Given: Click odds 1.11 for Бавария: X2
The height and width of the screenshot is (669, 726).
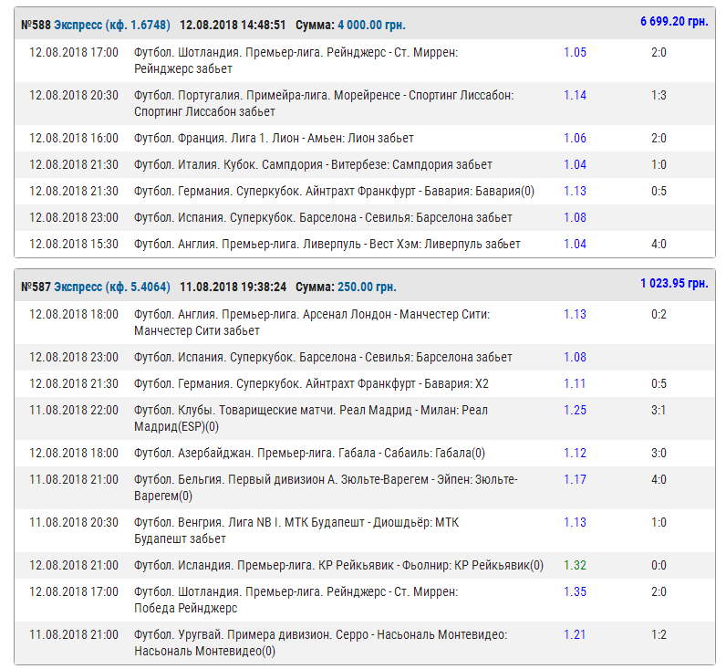Looking at the screenshot, I should pyautogui.click(x=576, y=383).
